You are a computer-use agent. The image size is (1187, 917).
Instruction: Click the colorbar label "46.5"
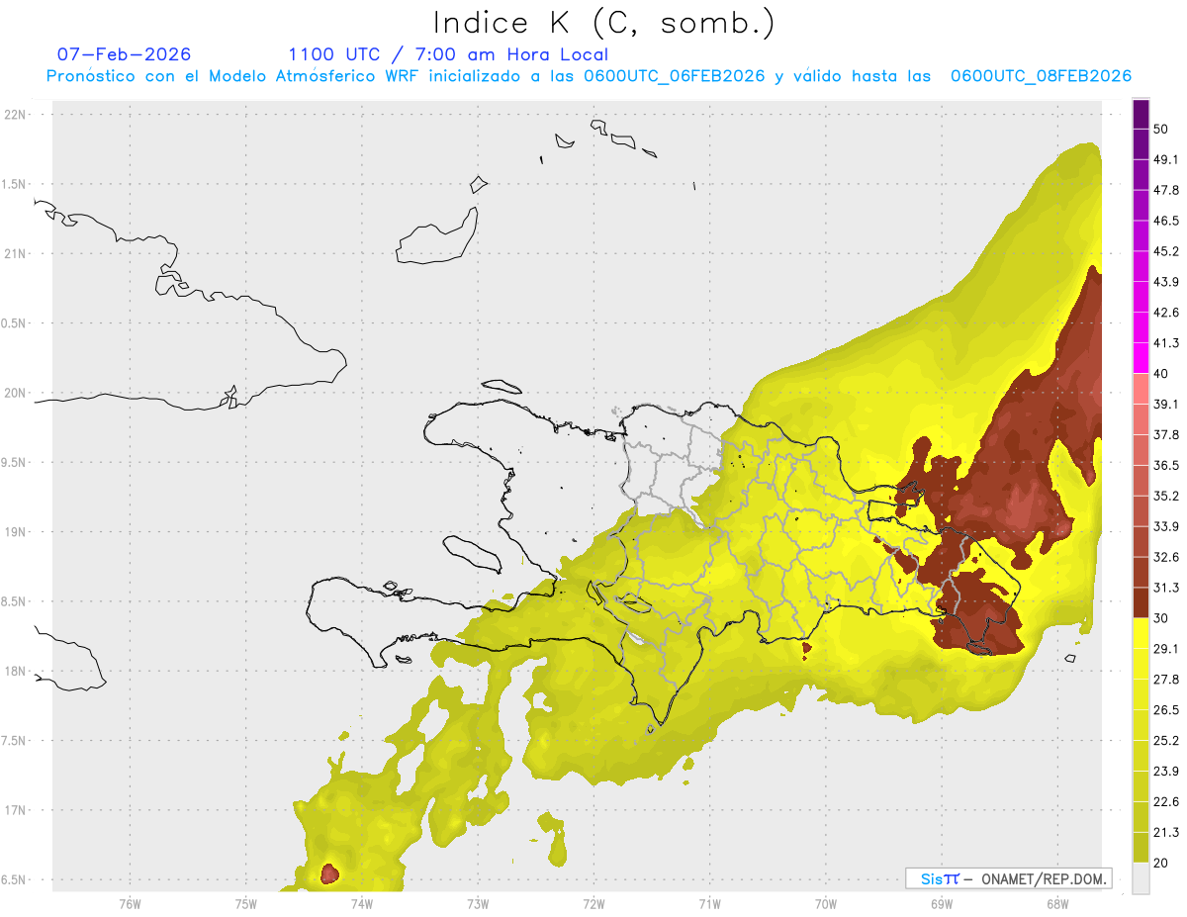tap(1166, 221)
